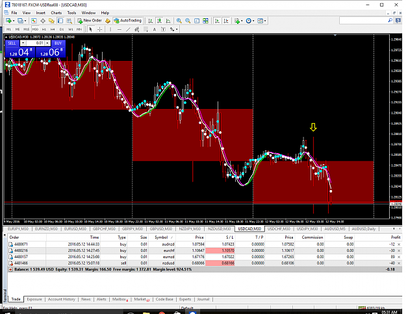Toggle the Market Watch window icon
The width and height of the screenshot is (406, 314).
tap(34, 21)
